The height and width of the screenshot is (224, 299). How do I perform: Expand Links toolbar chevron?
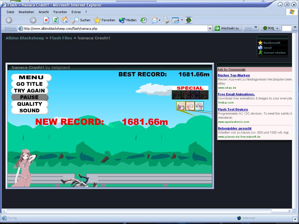[x=256, y=27]
